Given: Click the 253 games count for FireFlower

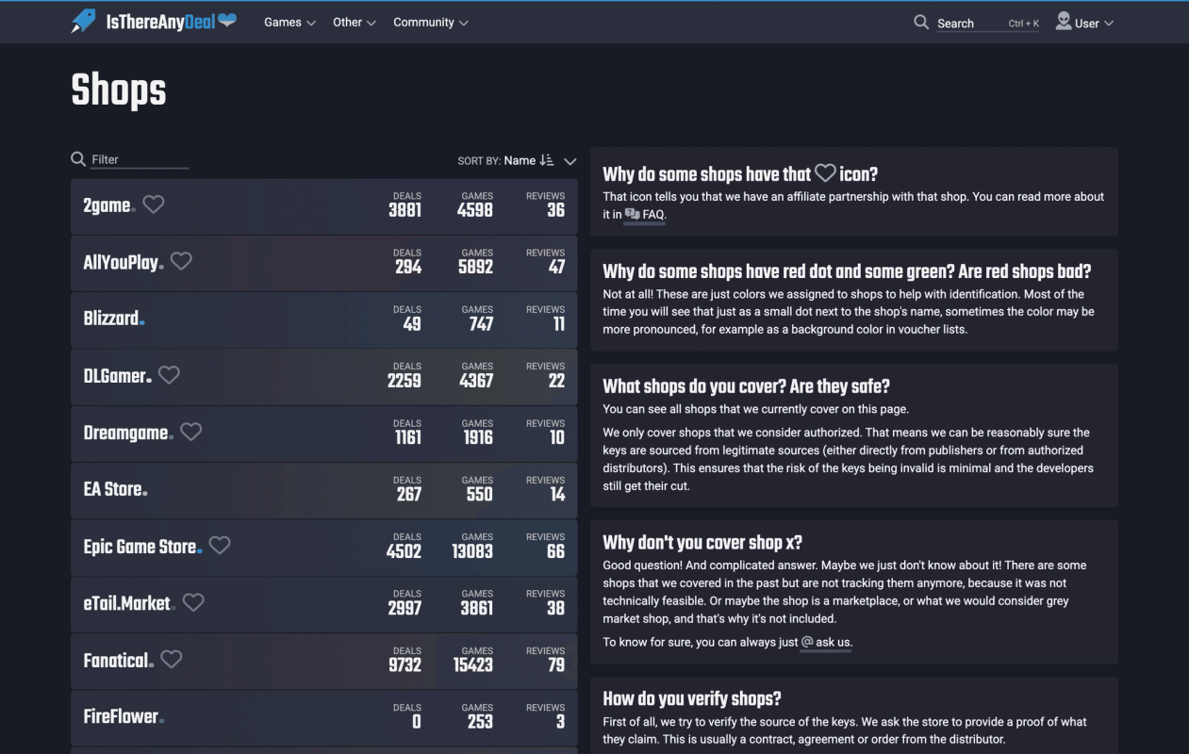Looking at the screenshot, I should click(480, 722).
